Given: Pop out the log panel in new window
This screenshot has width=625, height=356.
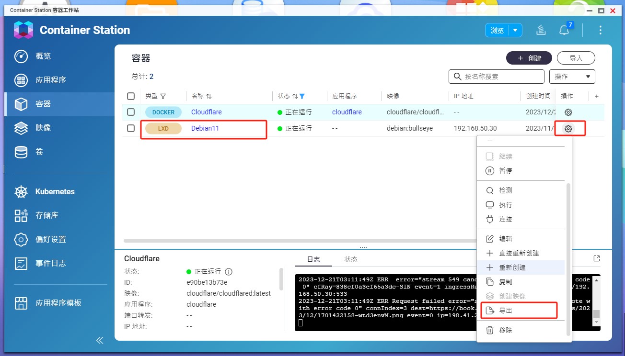Looking at the screenshot, I should pyautogui.click(x=596, y=258).
